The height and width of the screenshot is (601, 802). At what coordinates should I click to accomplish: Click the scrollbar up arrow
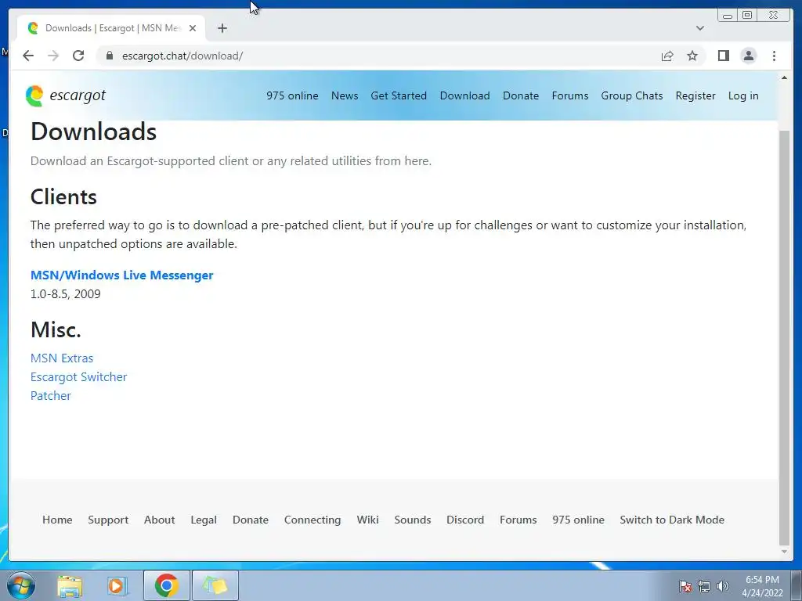click(784, 77)
